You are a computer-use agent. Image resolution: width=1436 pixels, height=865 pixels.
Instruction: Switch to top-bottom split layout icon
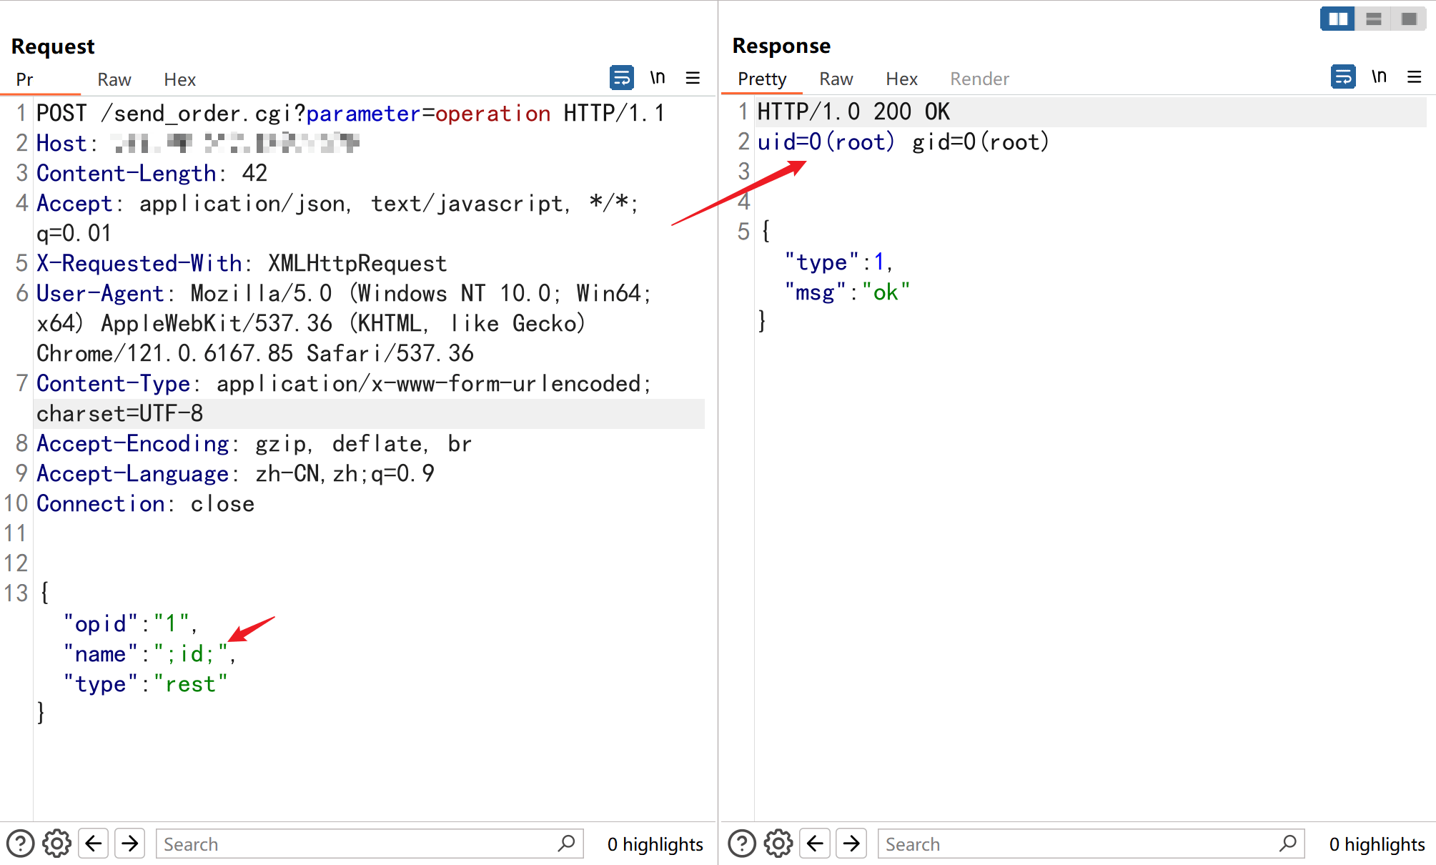coord(1373,19)
